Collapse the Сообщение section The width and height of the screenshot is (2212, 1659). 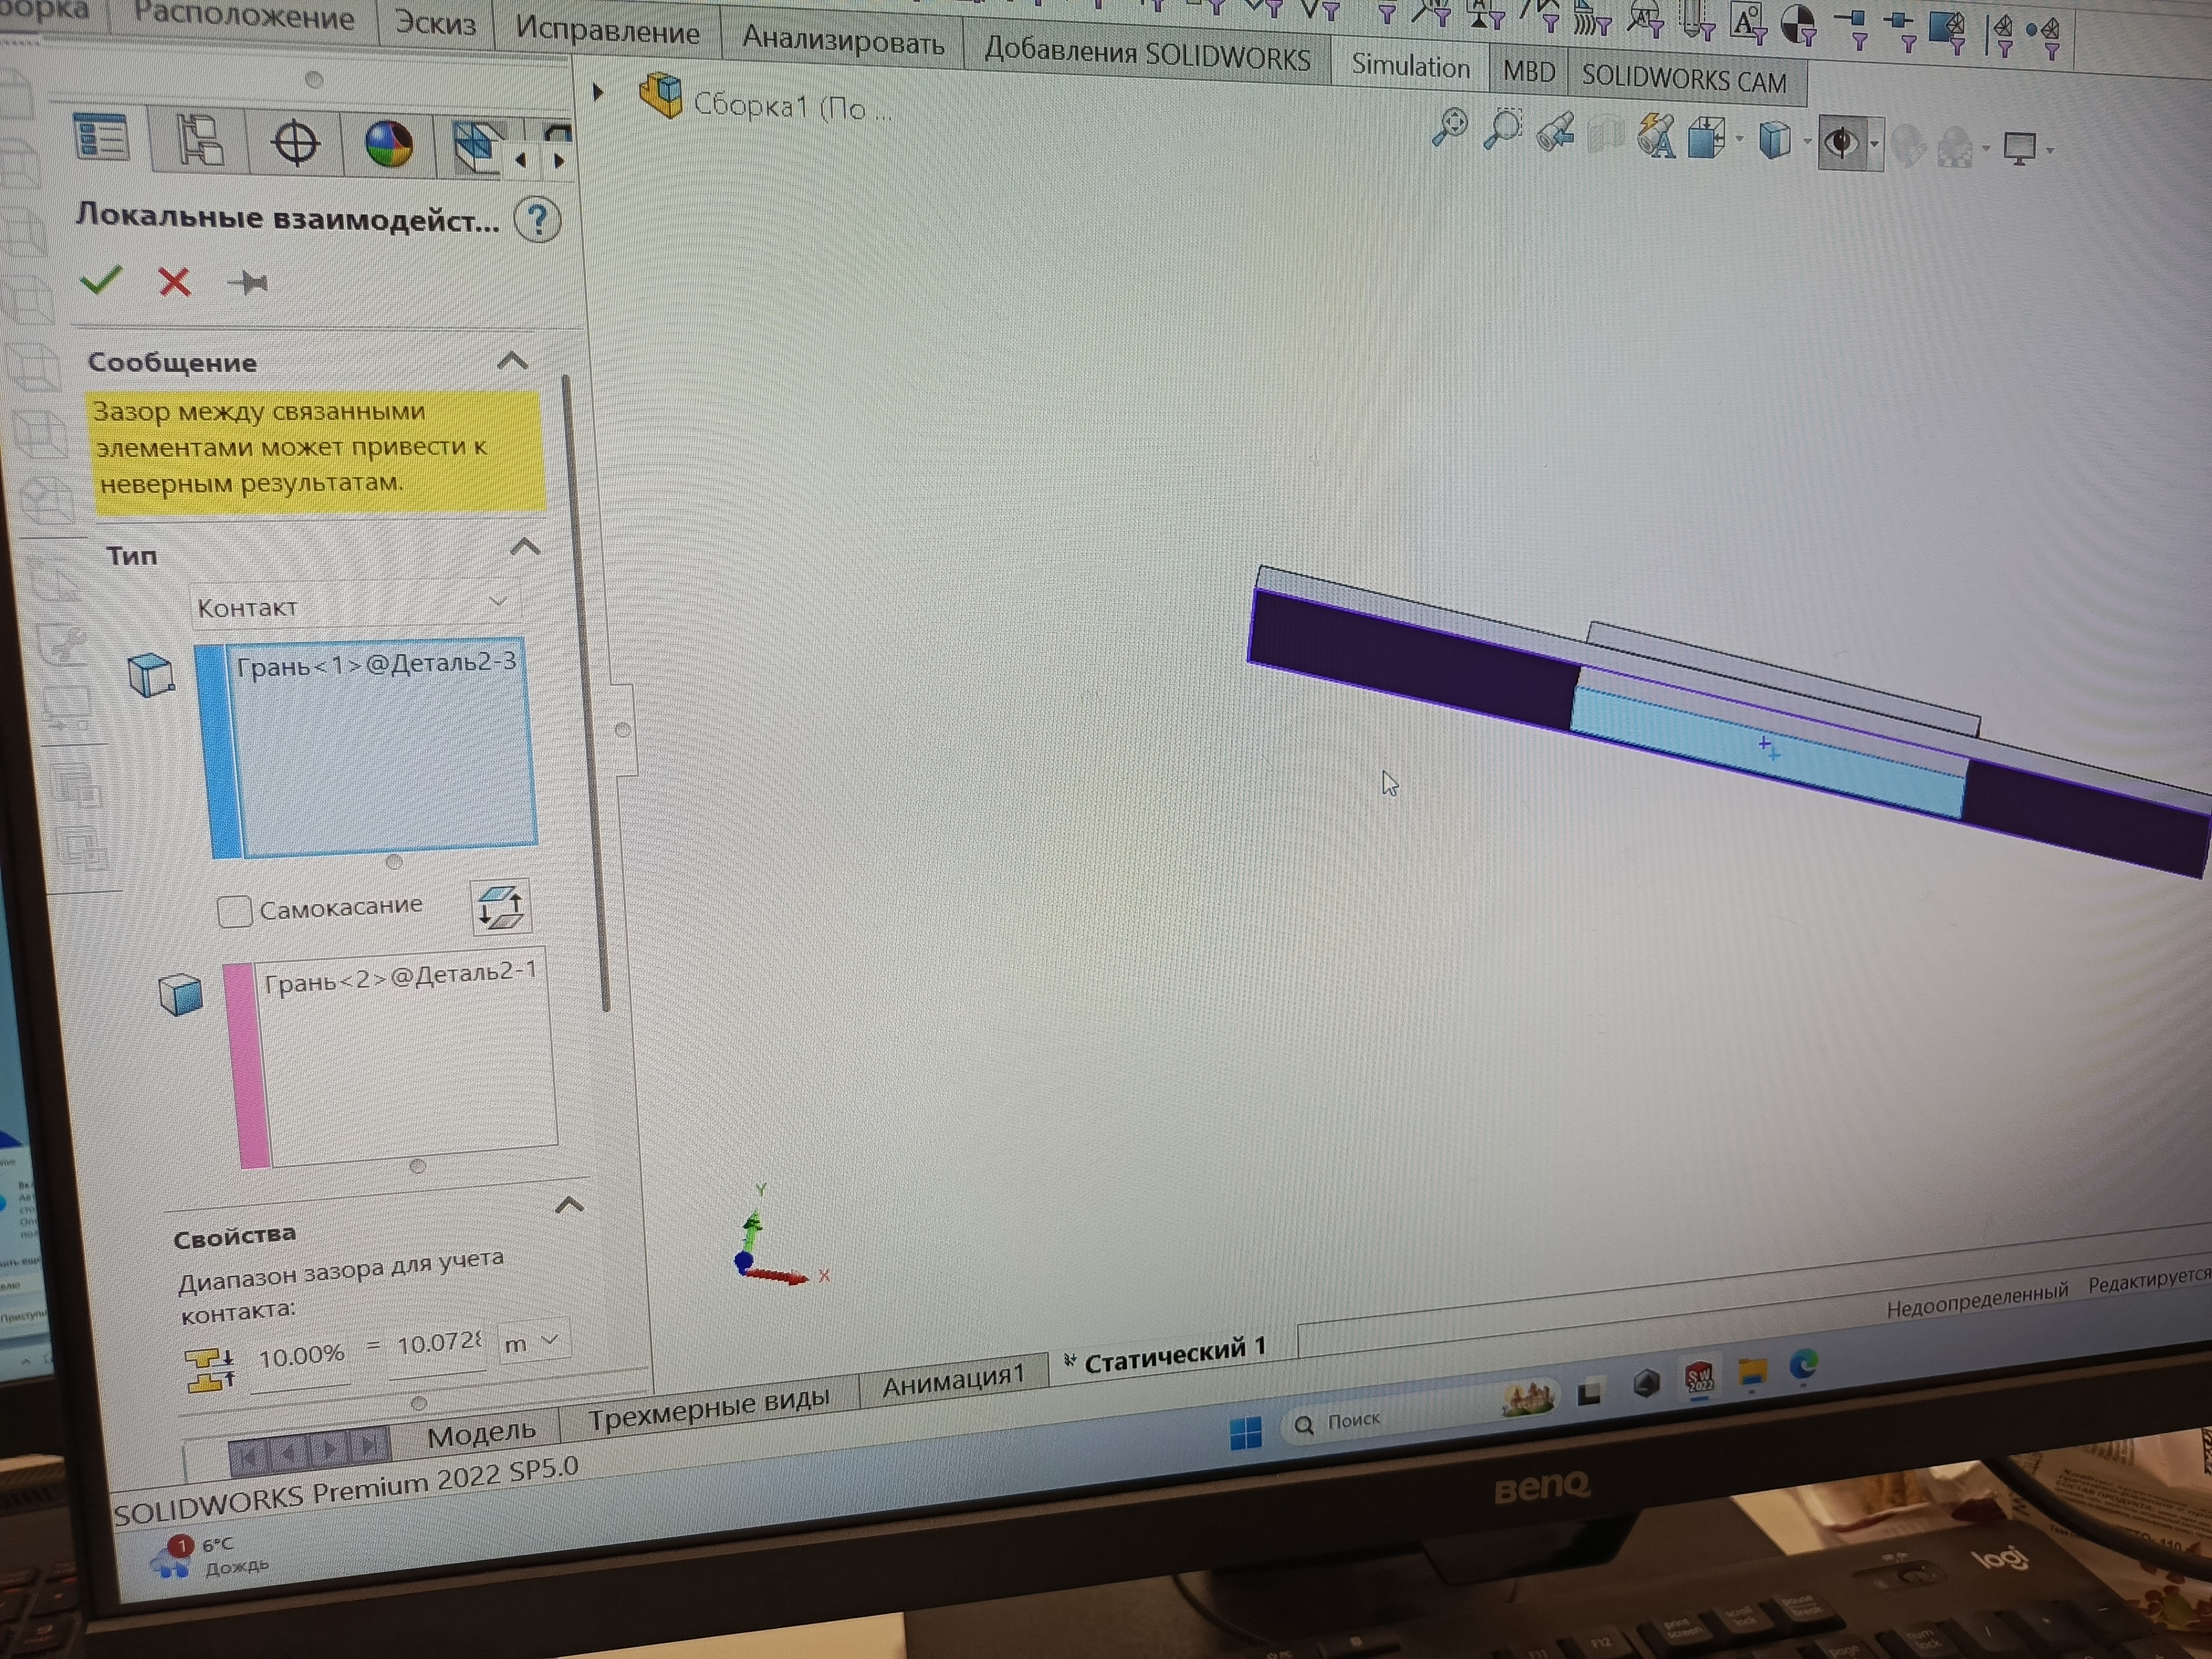(513, 360)
